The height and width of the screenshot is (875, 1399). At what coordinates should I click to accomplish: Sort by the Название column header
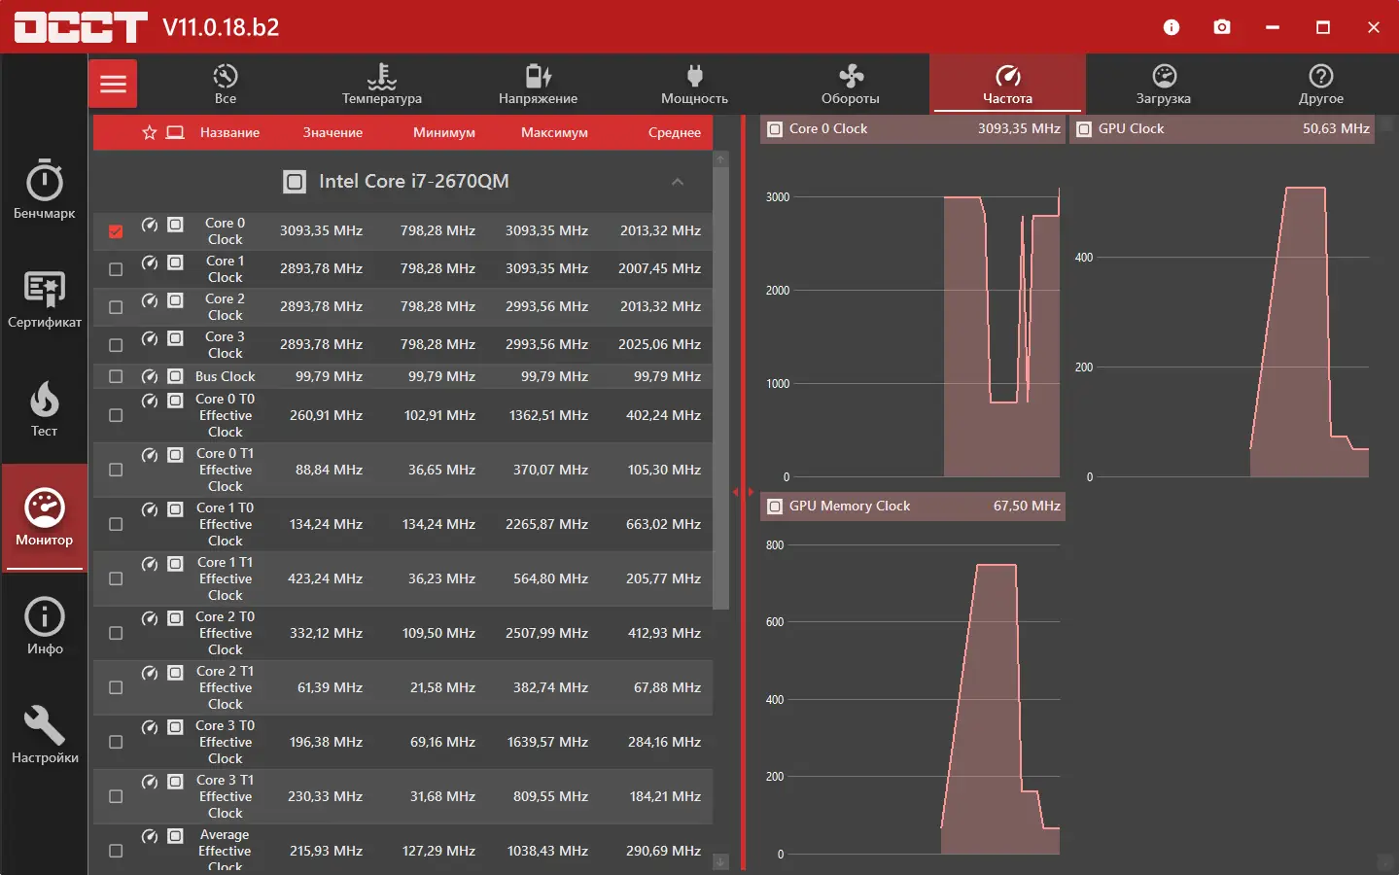click(229, 132)
